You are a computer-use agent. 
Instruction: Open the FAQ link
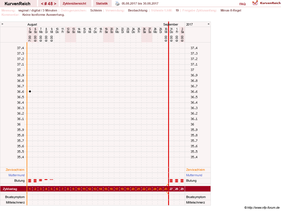click(242, 4)
